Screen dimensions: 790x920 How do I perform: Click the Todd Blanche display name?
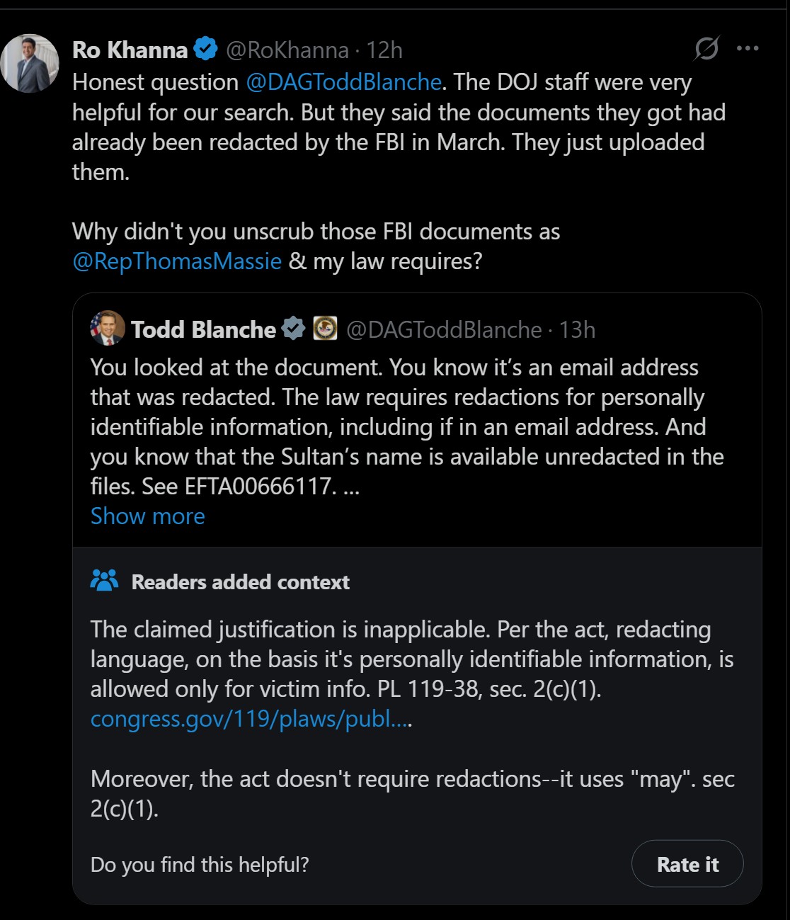pos(203,329)
